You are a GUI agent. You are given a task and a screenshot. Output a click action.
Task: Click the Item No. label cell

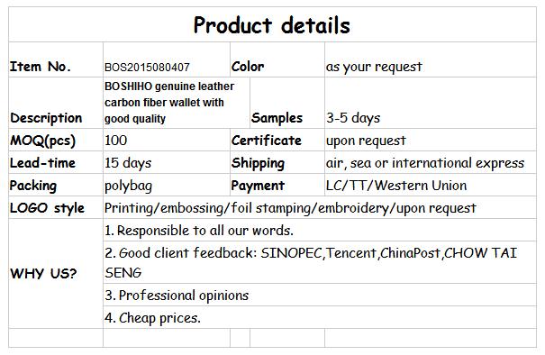coord(56,59)
